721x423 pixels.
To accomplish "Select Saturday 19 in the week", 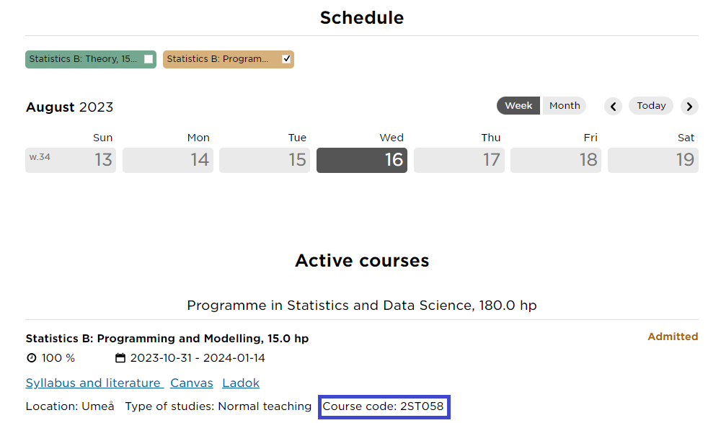I will 653,160.
